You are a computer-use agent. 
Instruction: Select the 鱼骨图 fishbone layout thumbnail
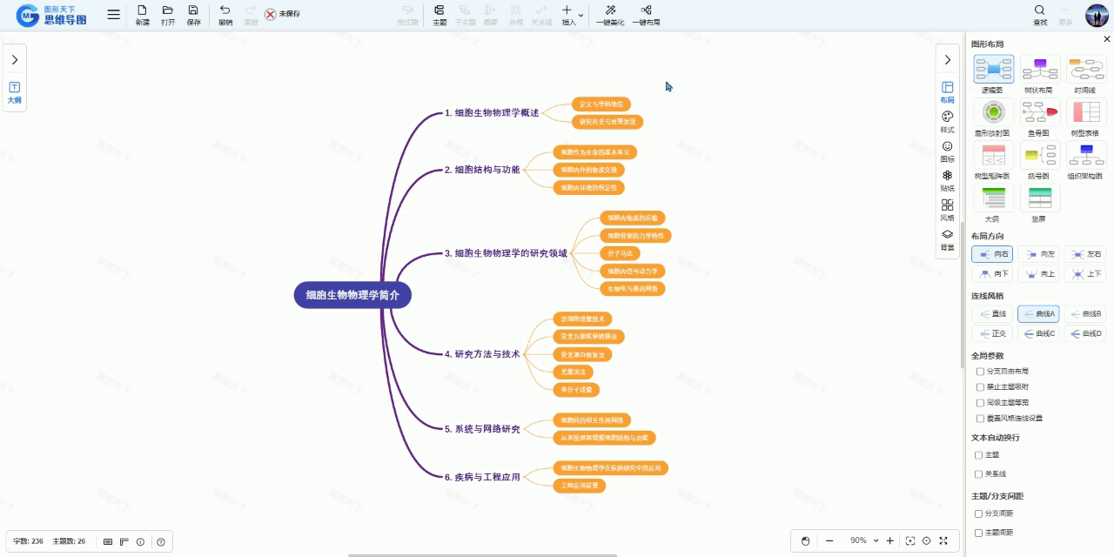tap(1039, 113)
